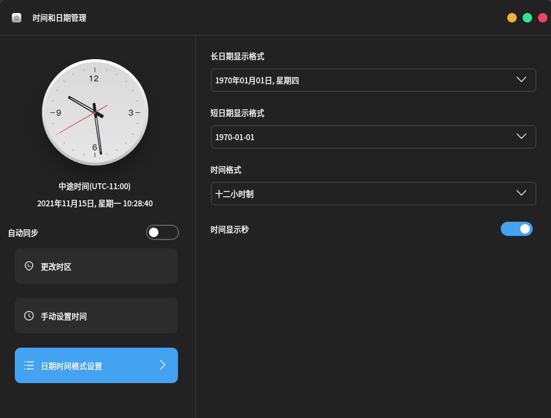Screen dimensions: 551x418
Task: Open the 时间格式 dropdown showing 十二小时制
Action: tap(373, 193)
